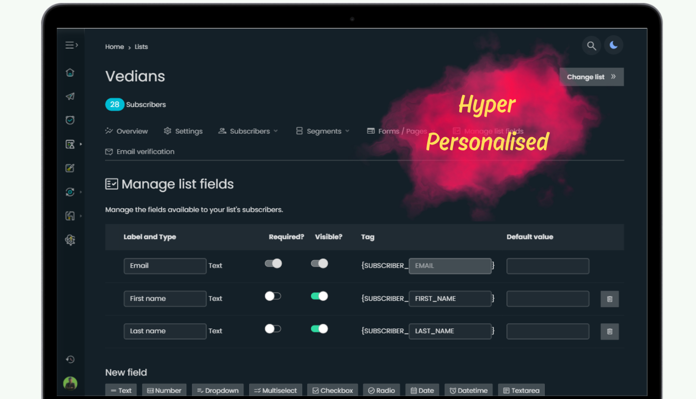
Task: Go to Lists in the breadcrumb
Action: 141,46
